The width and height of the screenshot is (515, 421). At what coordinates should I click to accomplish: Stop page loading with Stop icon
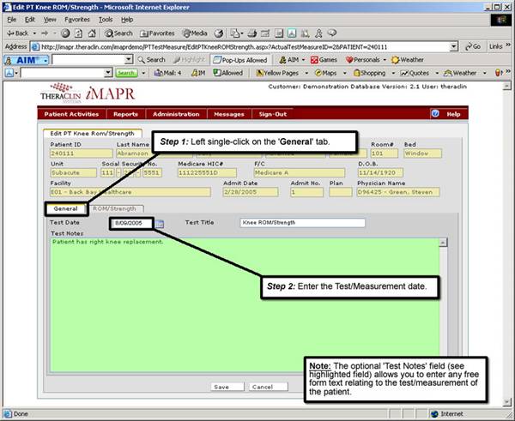[65, 33]
